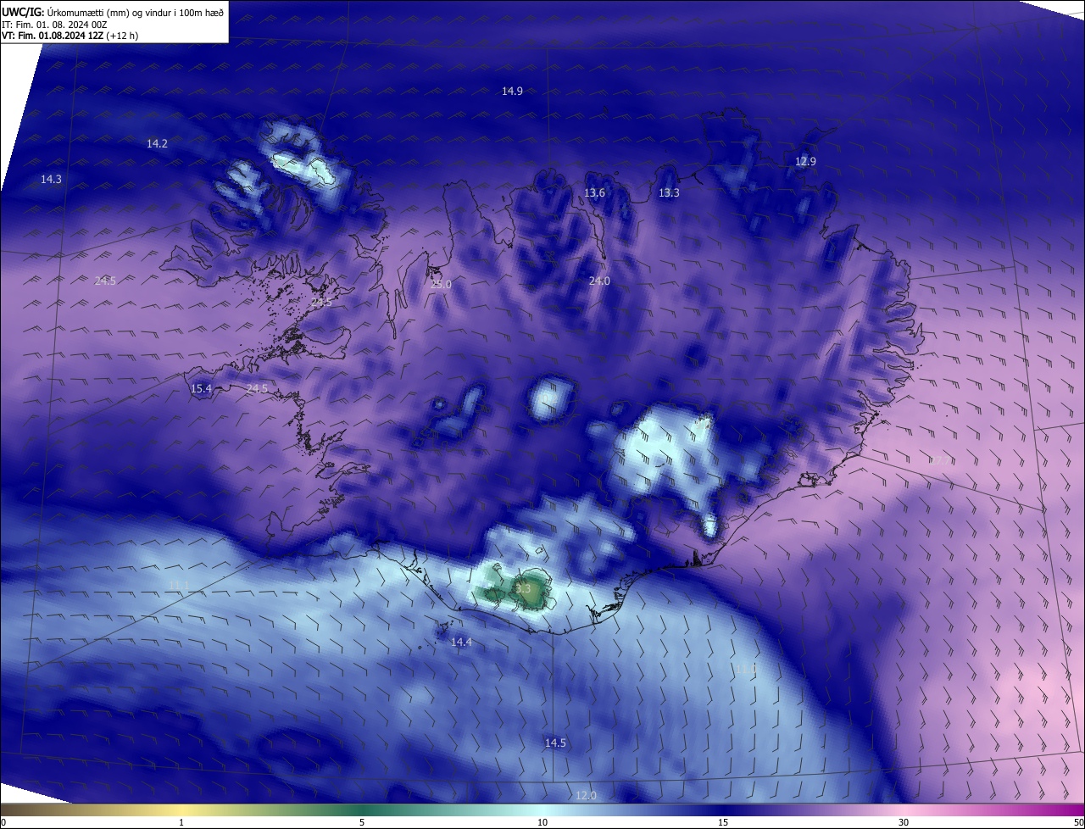Click the 10 tick on the legend
This screenshot has width=1085, height=829.
[x=542, y=822]
